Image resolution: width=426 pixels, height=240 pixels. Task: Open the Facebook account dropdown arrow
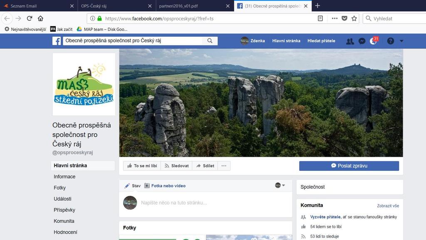[401, 41]
